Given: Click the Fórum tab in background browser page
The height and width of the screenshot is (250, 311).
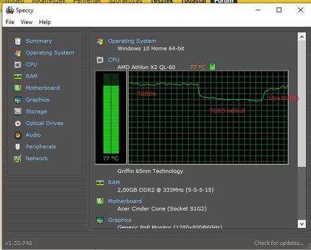Looking at the screenshot, I should tap(224, 1).
